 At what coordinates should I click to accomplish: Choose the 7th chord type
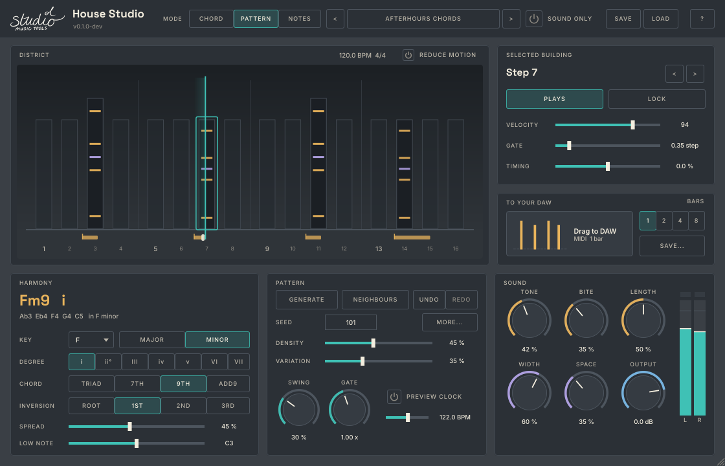137,384
